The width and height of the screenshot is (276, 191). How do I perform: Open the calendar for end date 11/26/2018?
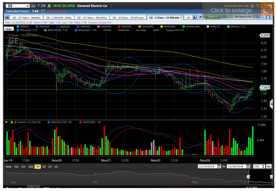click(248, 166)
